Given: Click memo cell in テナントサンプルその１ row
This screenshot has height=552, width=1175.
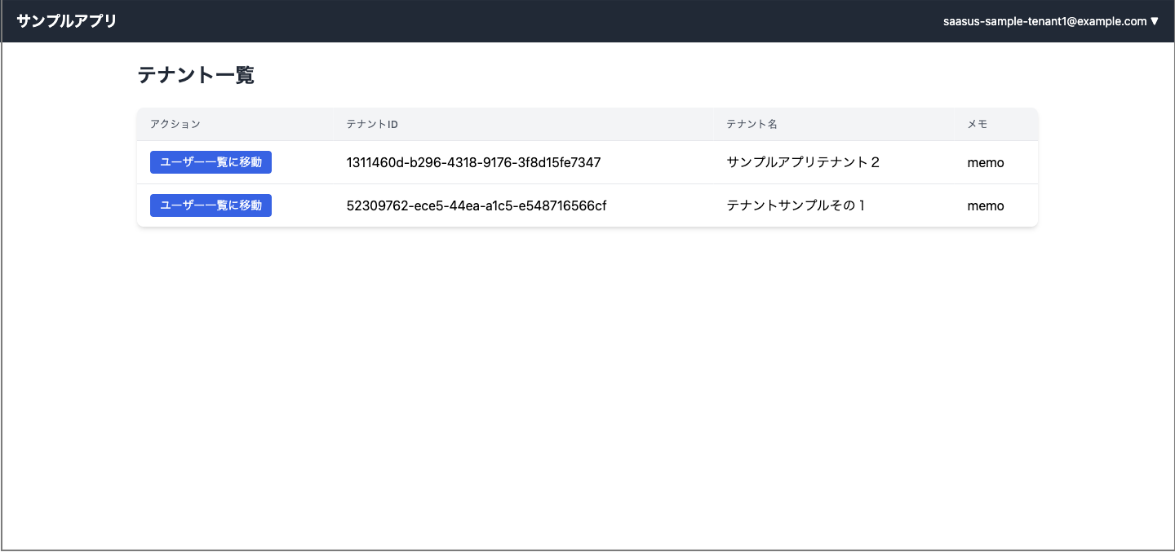Looking at the screenshot, I should click(x=985, y=205).
